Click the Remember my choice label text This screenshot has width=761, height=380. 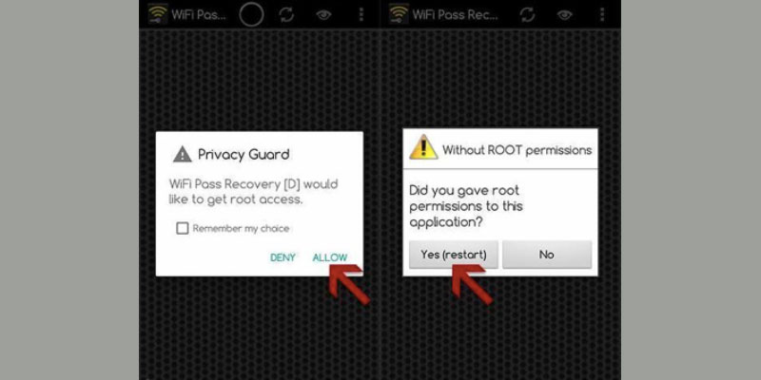click(x=242, y=228)
